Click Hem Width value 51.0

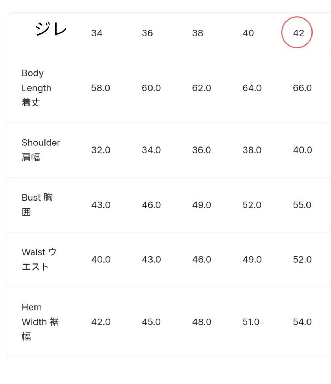[251, 322]
